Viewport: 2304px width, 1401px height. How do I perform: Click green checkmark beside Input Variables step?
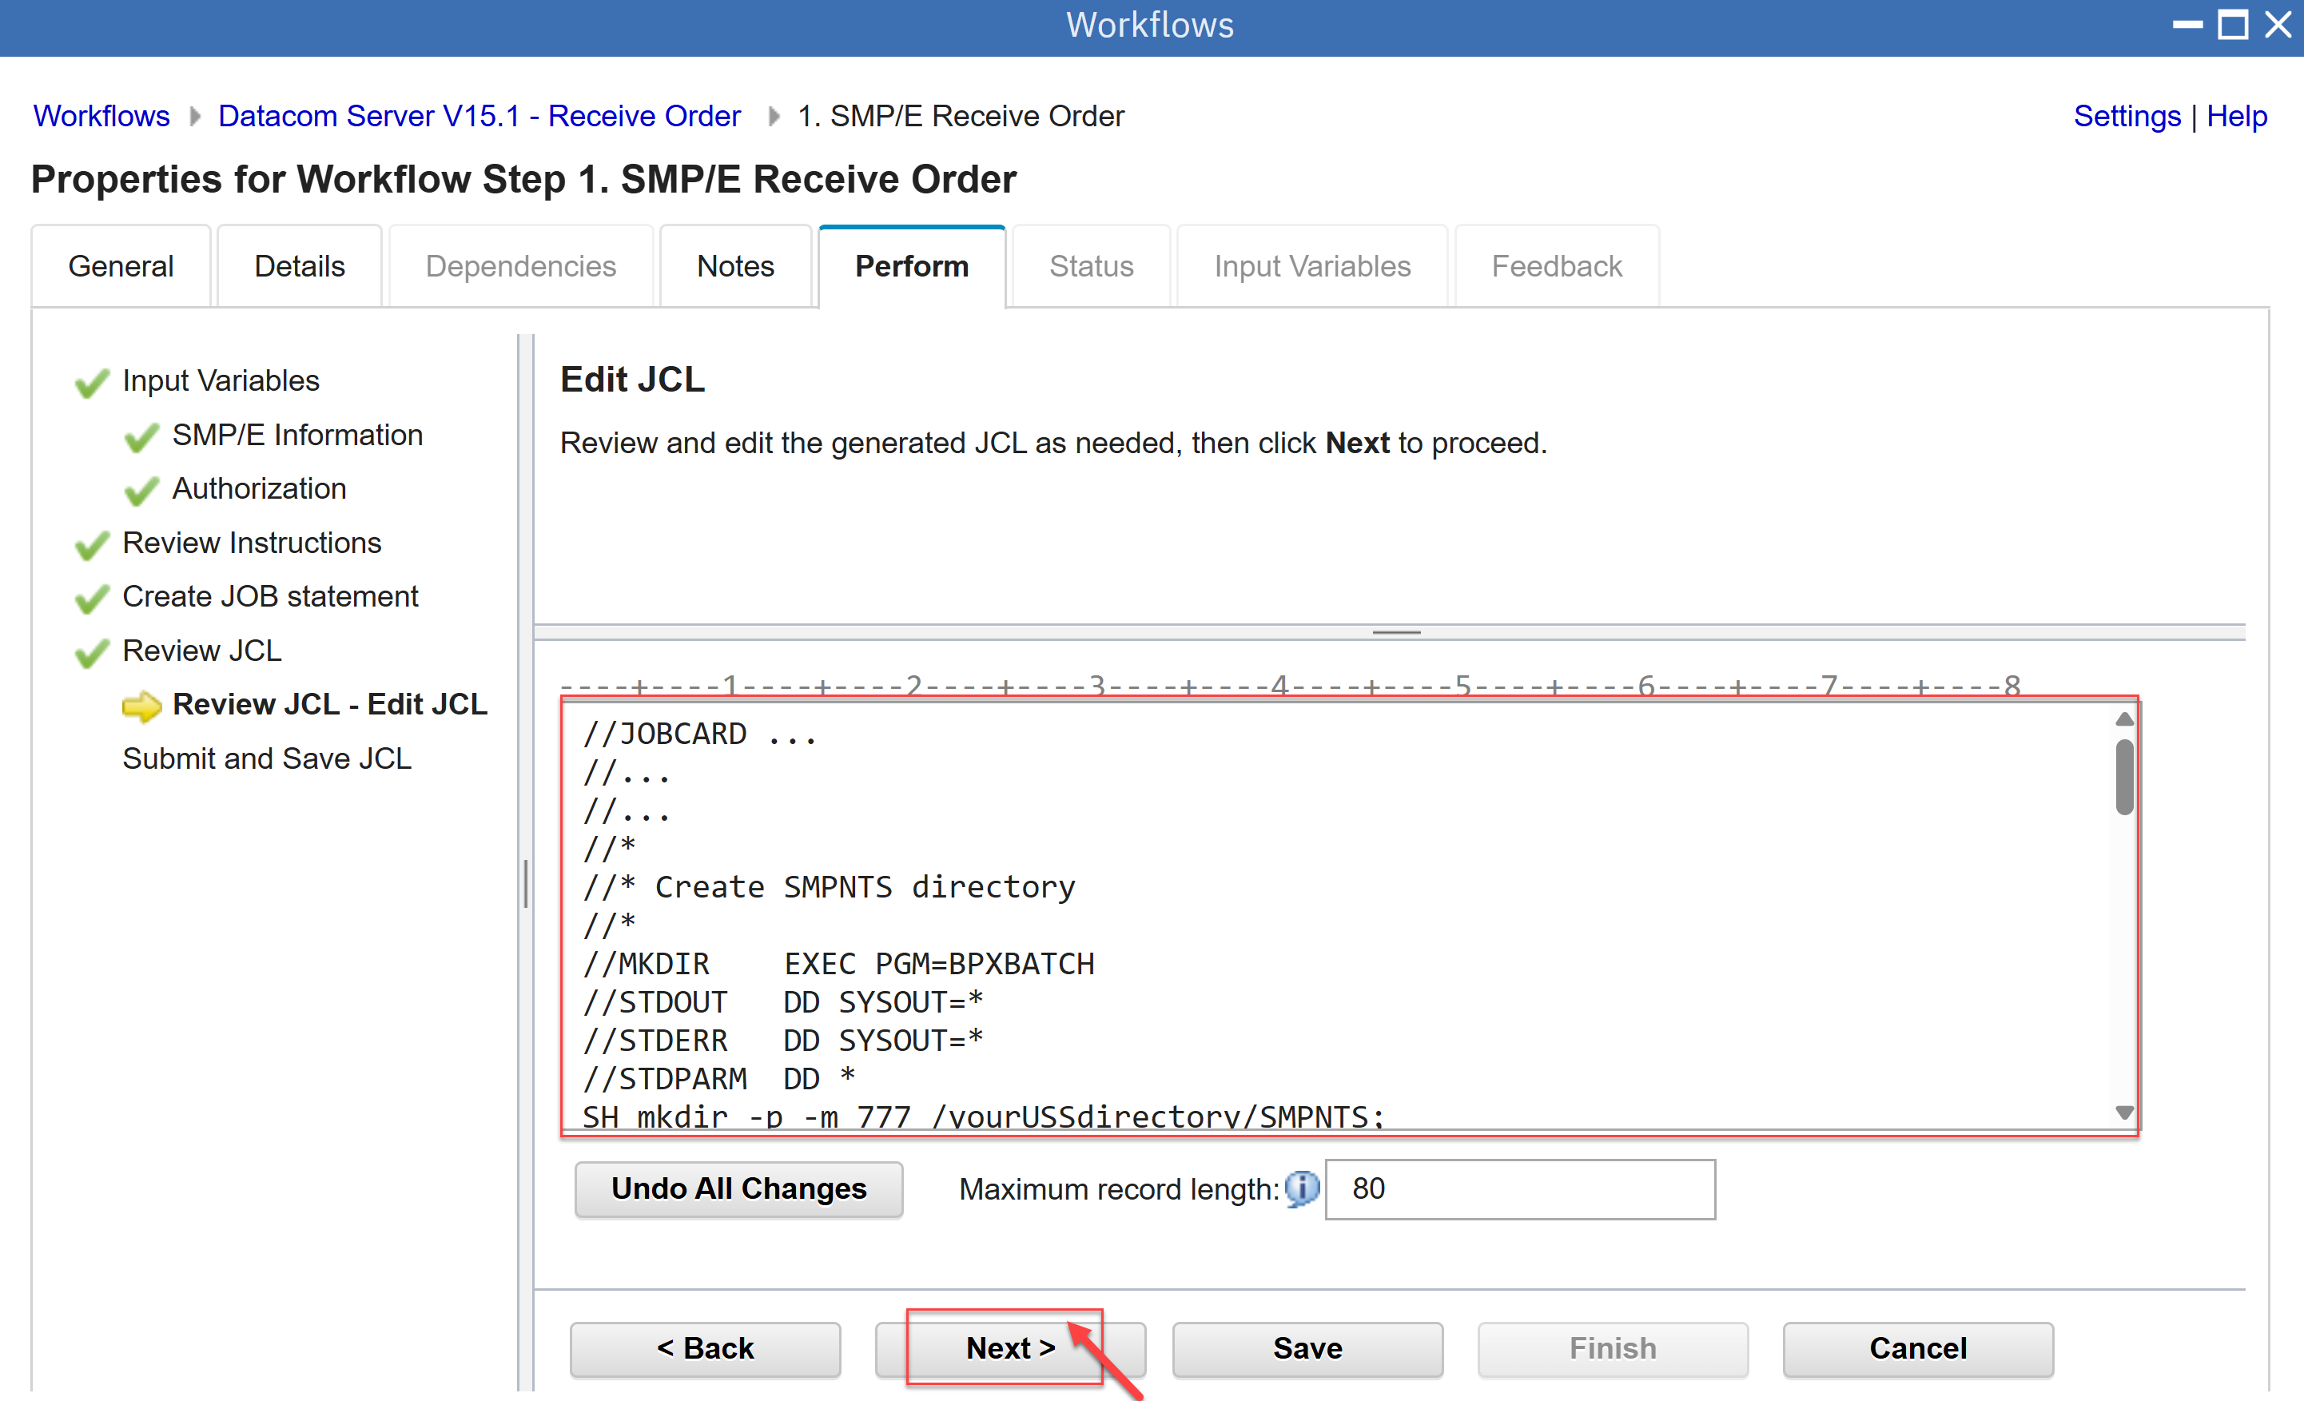point(92,383)
